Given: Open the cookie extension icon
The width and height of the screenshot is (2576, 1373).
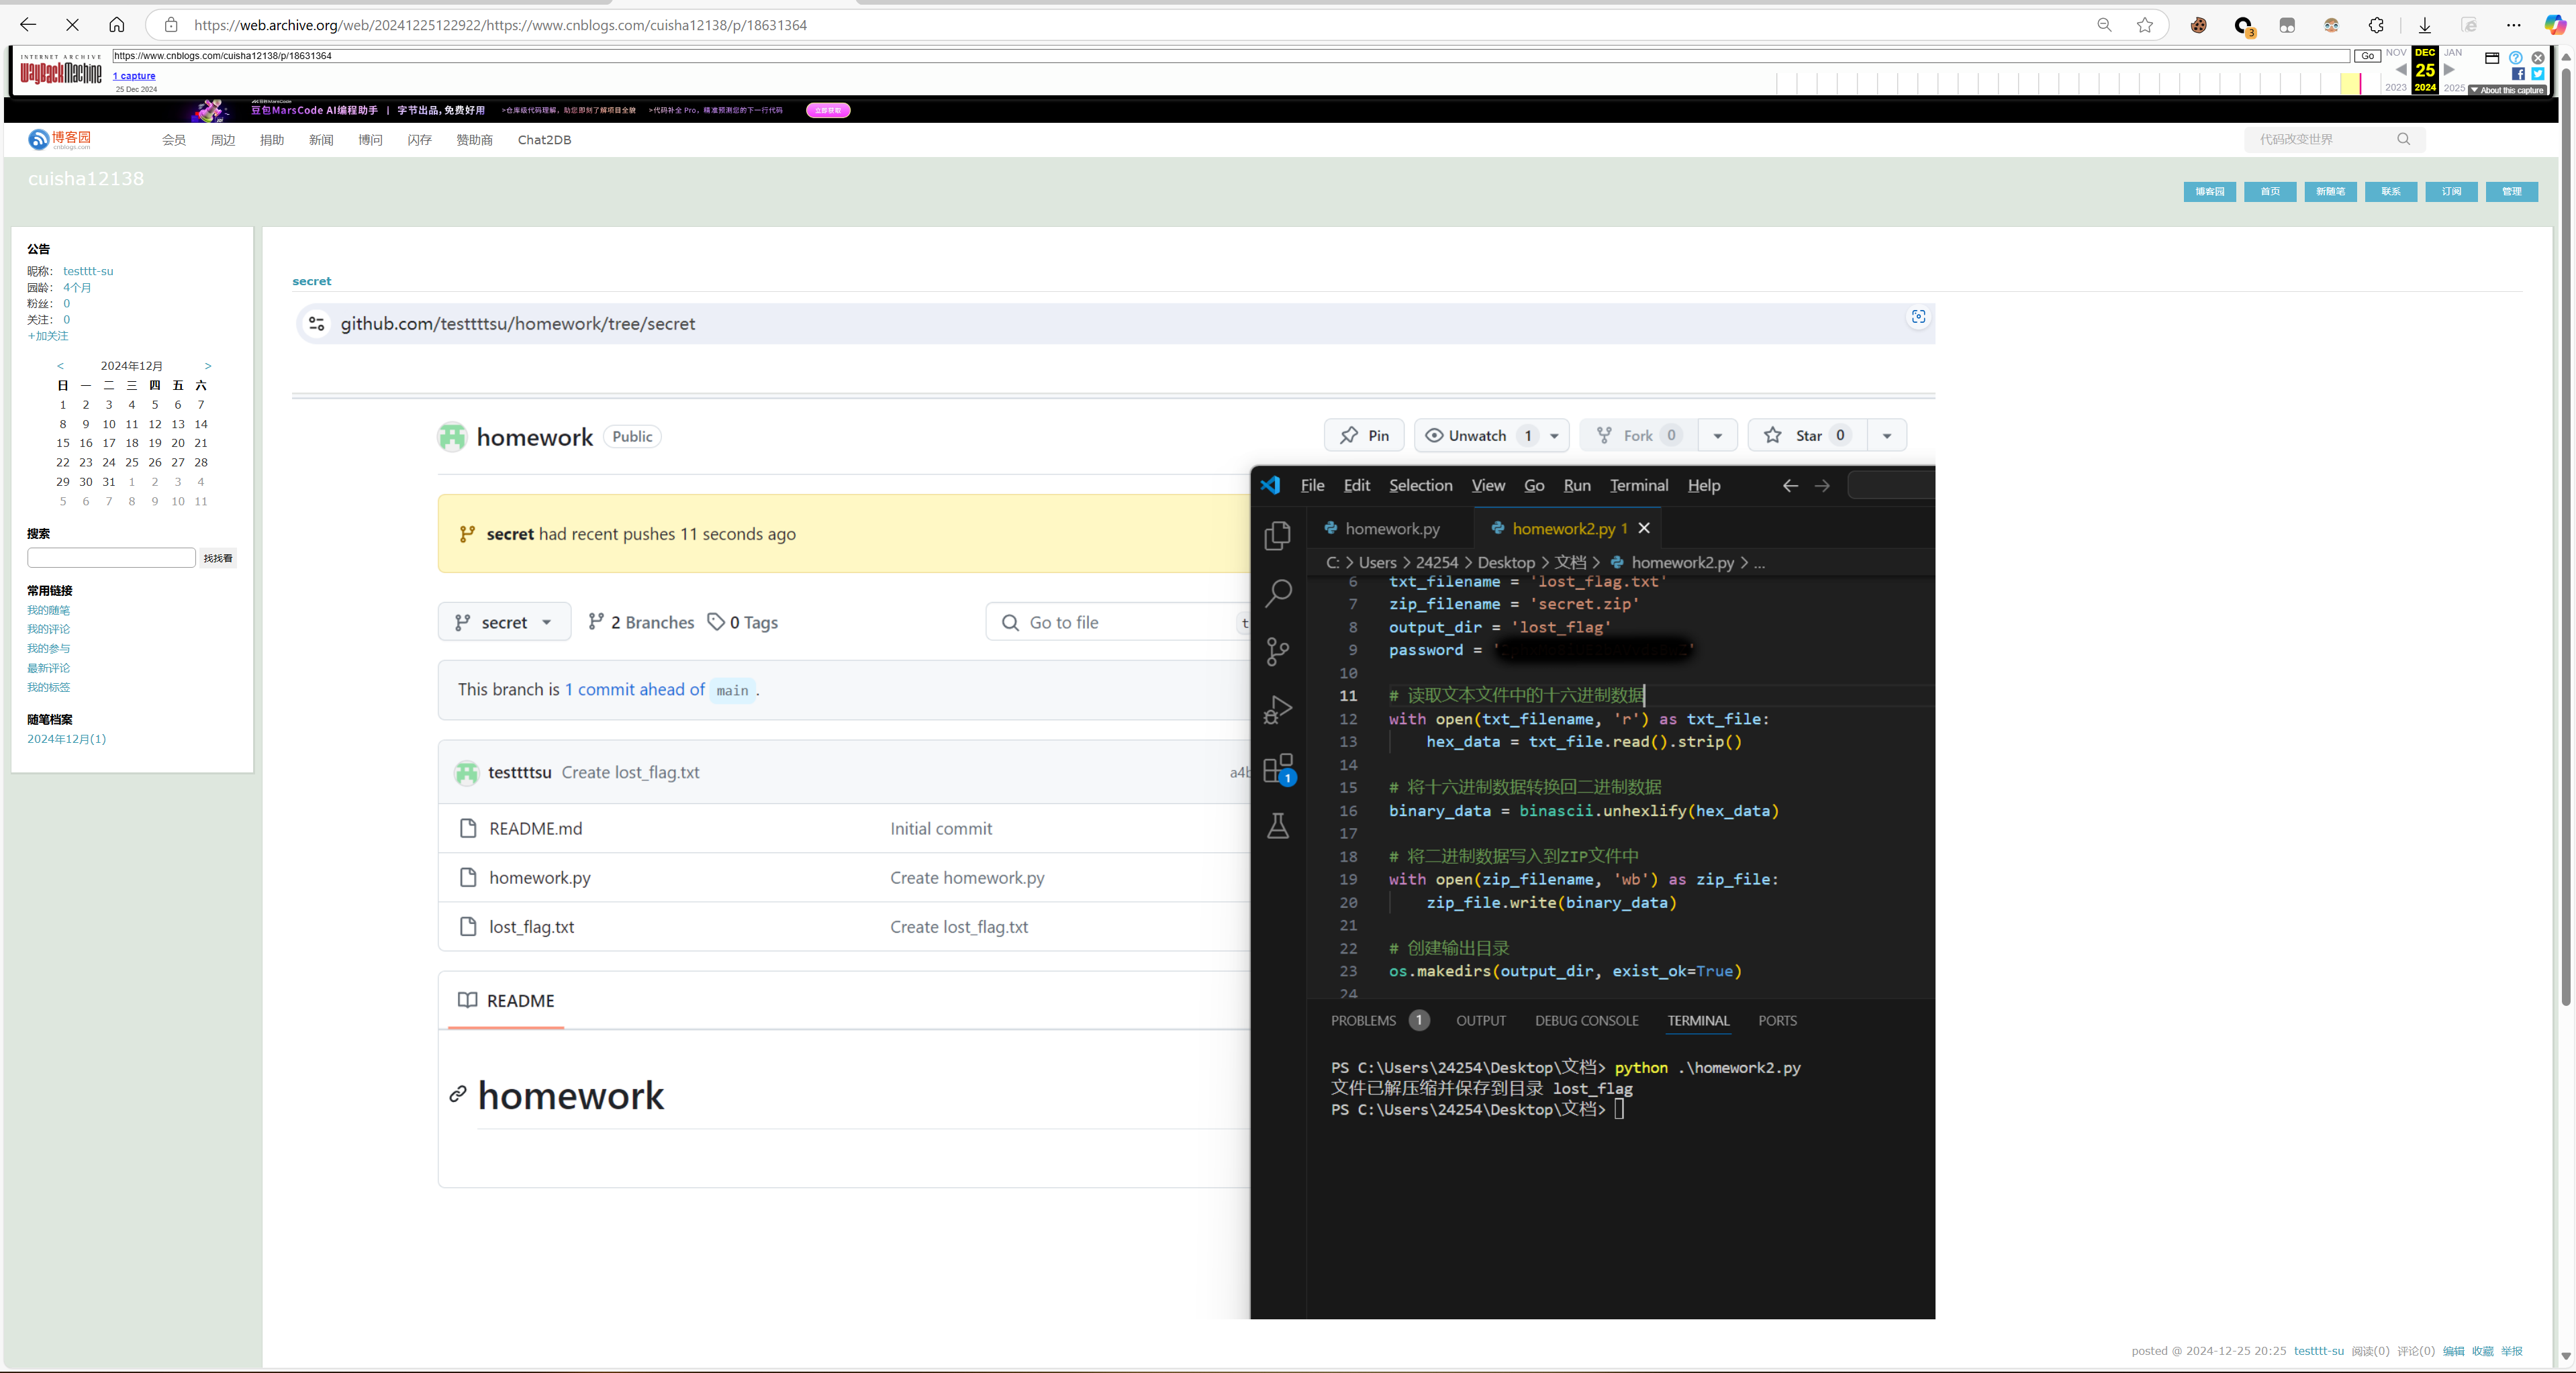Looking at the screenshot, I should pos(2198,25).
